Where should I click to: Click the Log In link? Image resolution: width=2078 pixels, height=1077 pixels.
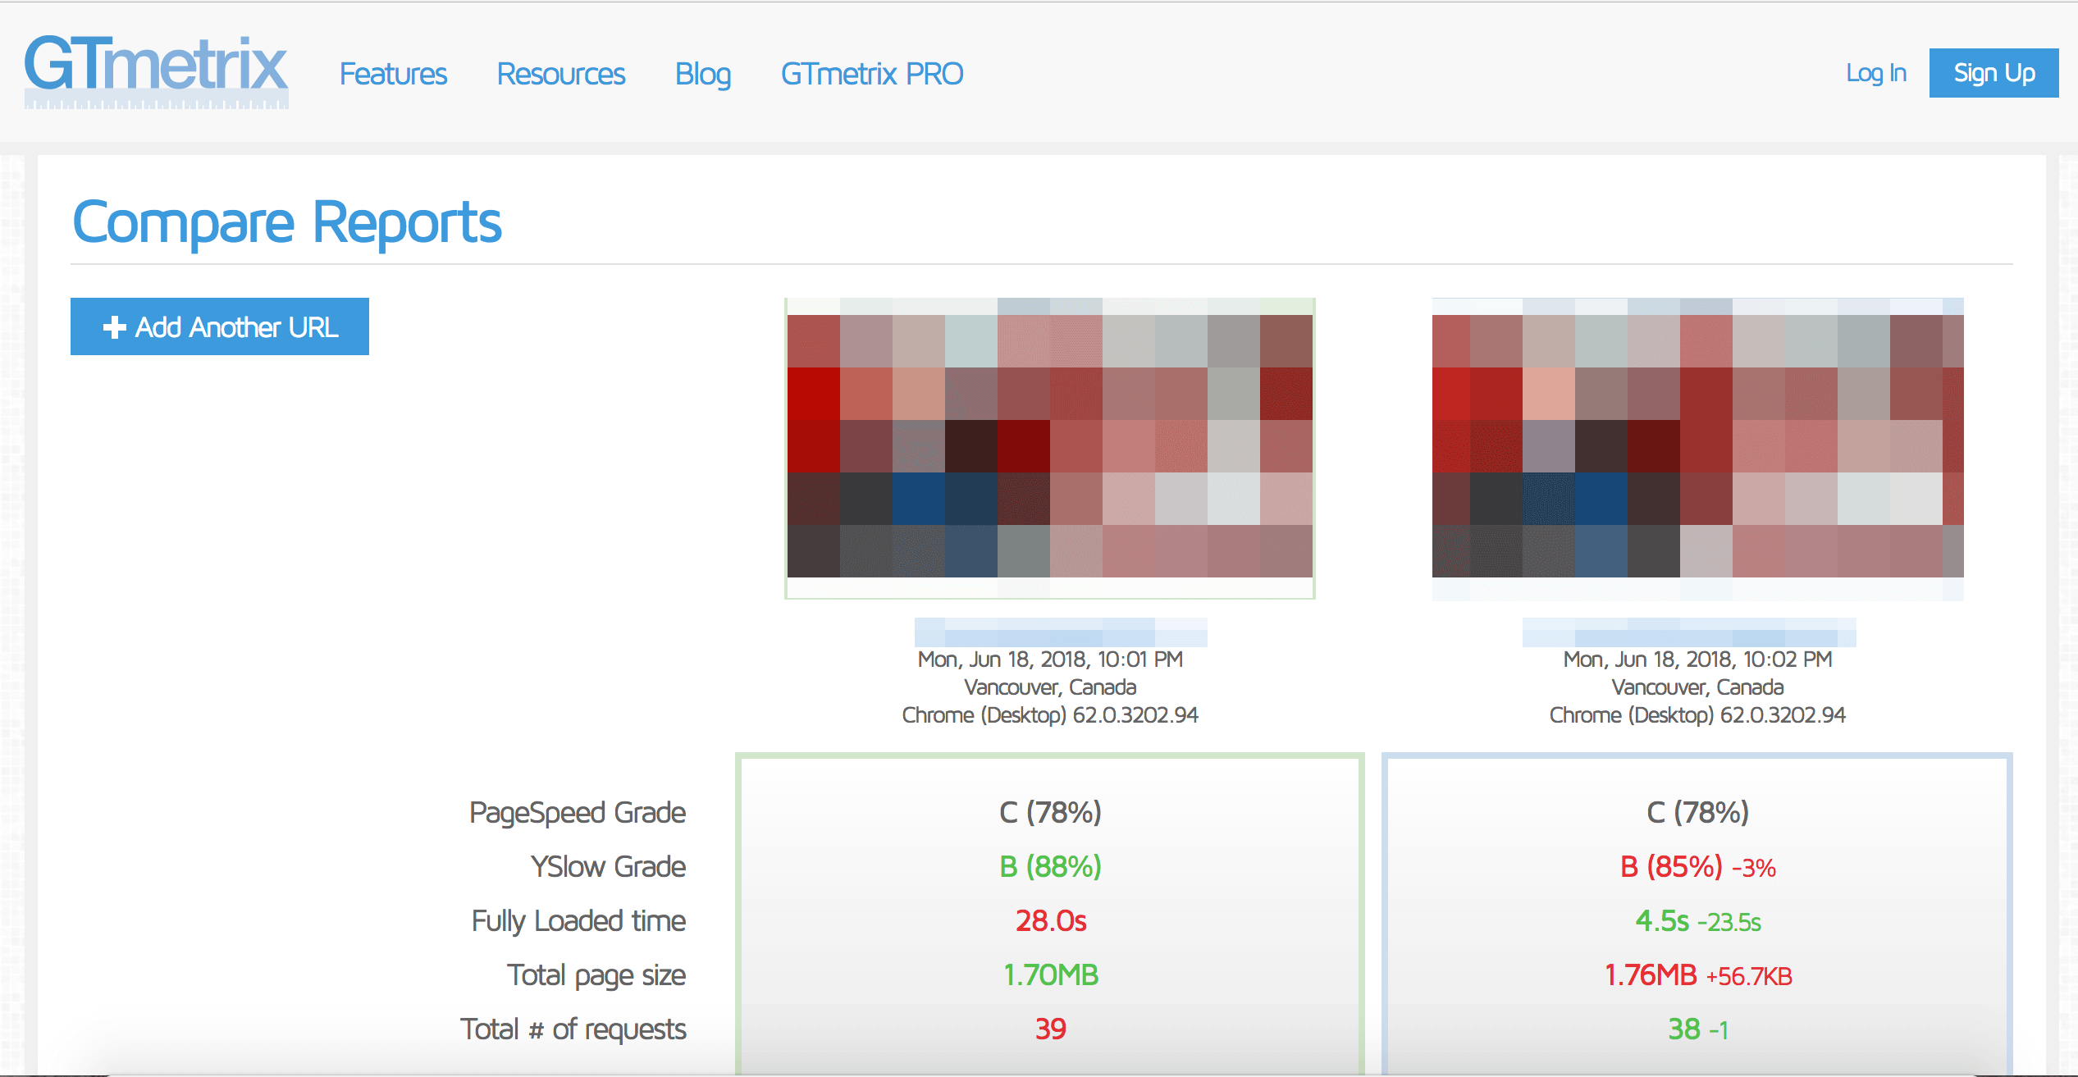point(1875,73)
